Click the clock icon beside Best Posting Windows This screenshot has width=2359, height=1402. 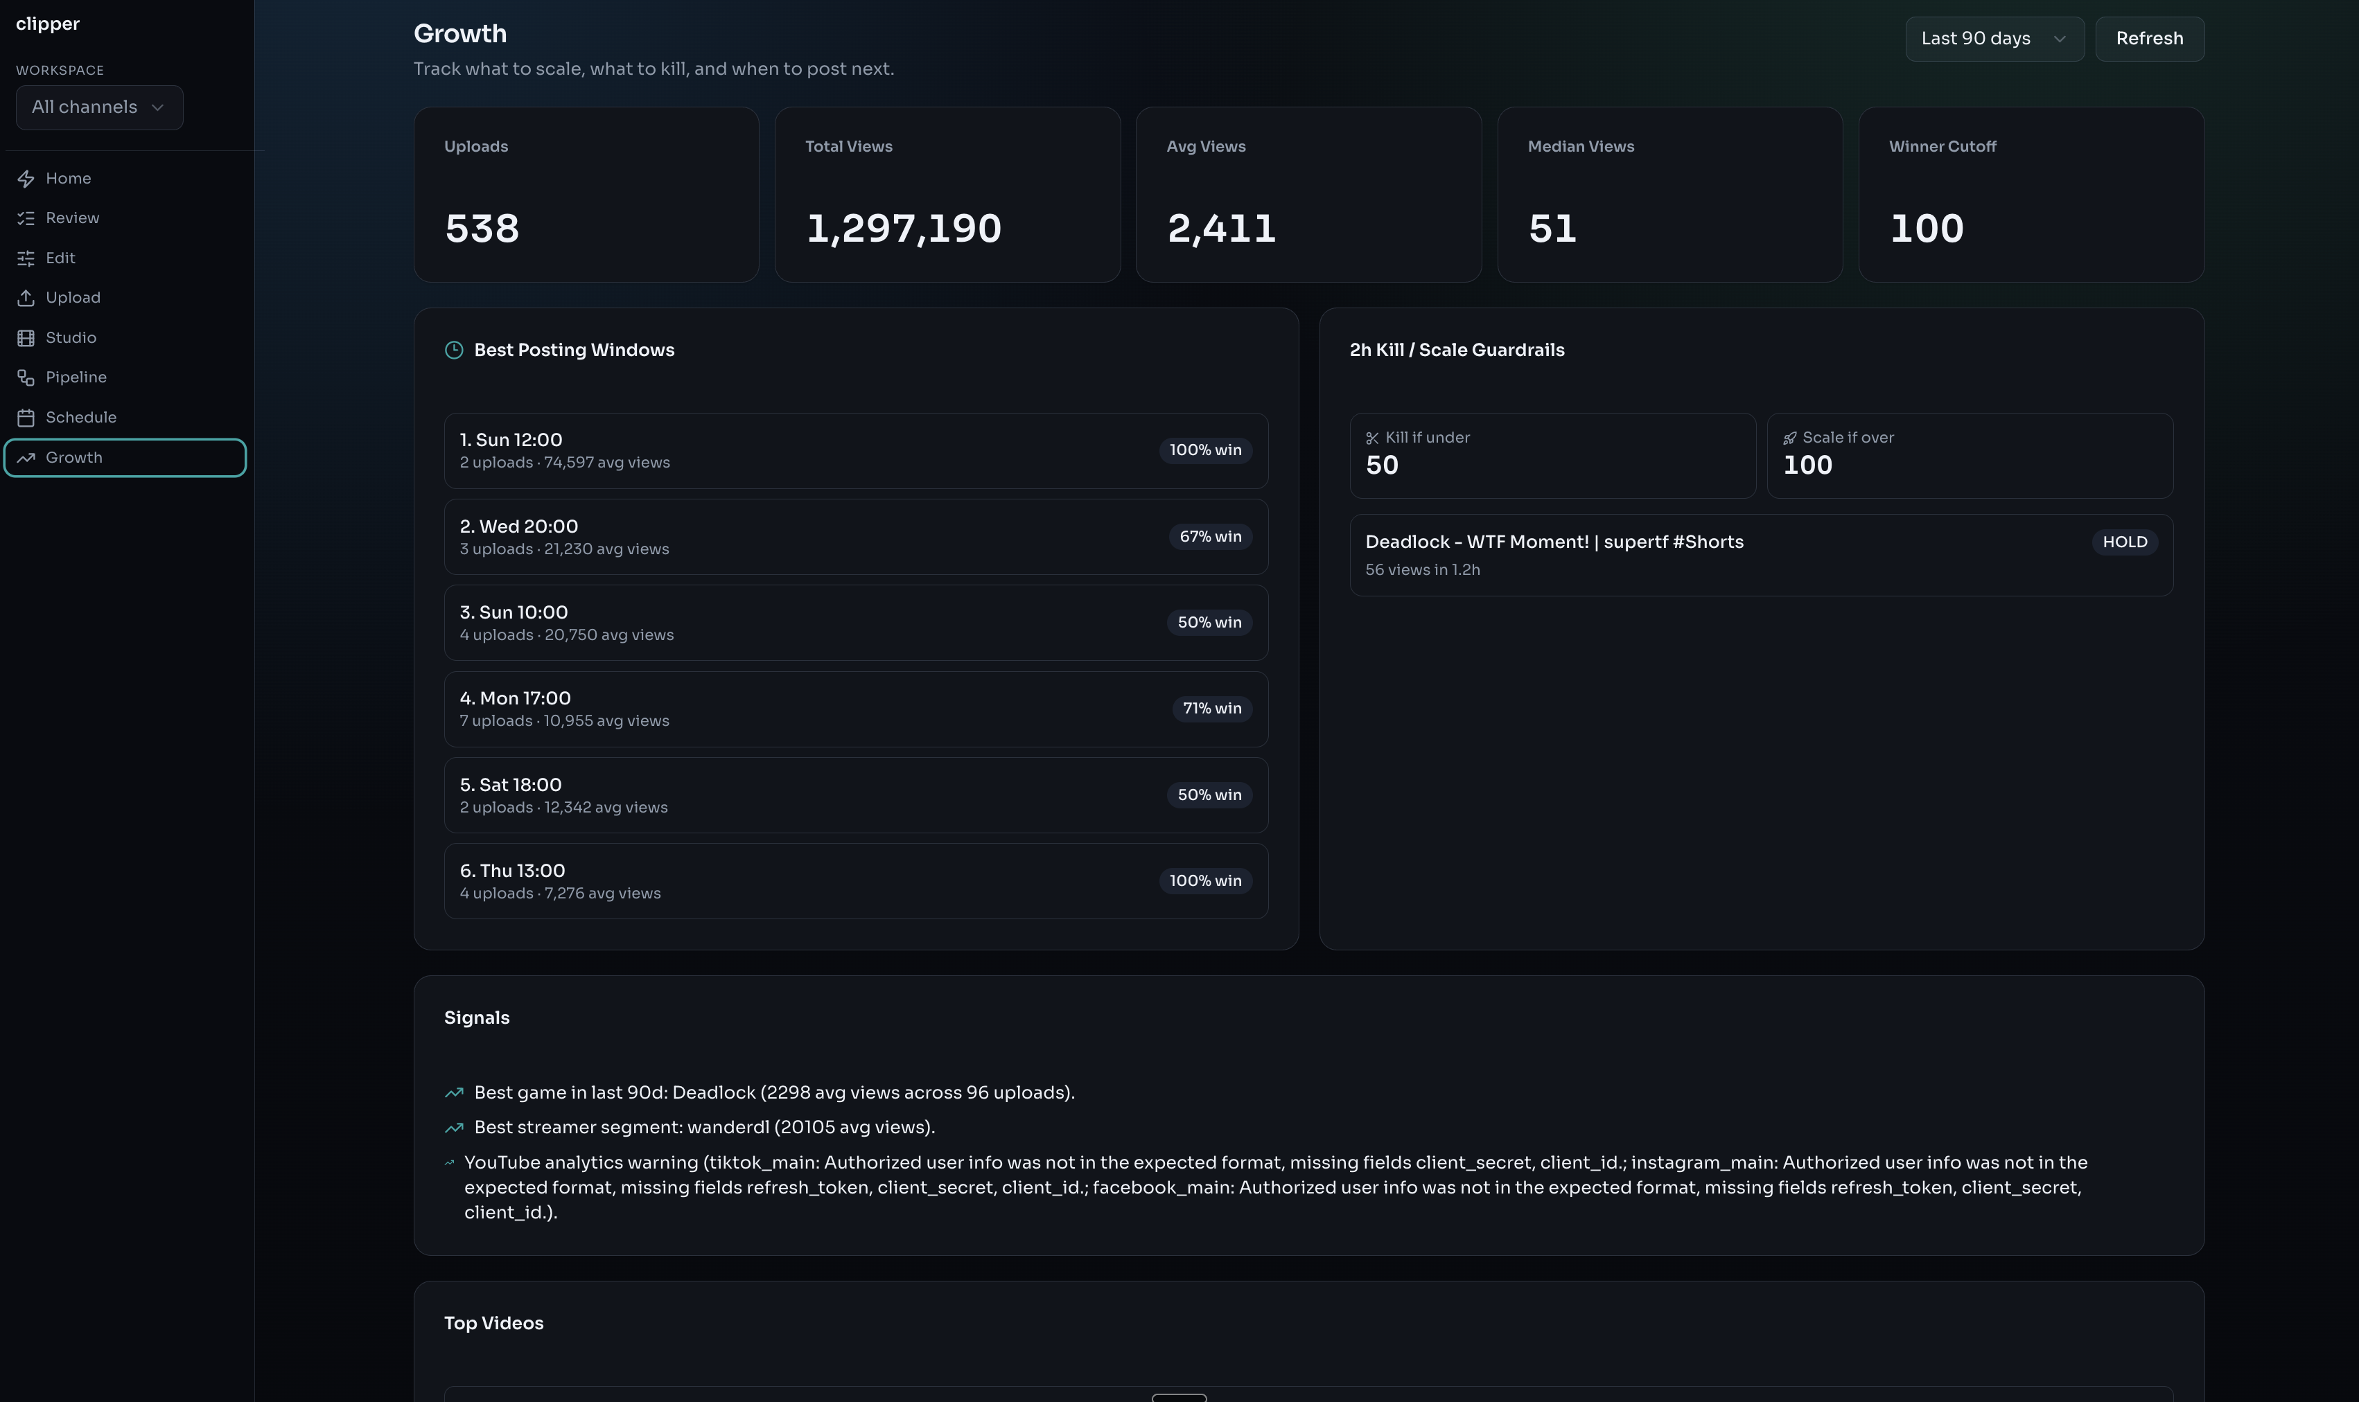click(x=454, y=350)
